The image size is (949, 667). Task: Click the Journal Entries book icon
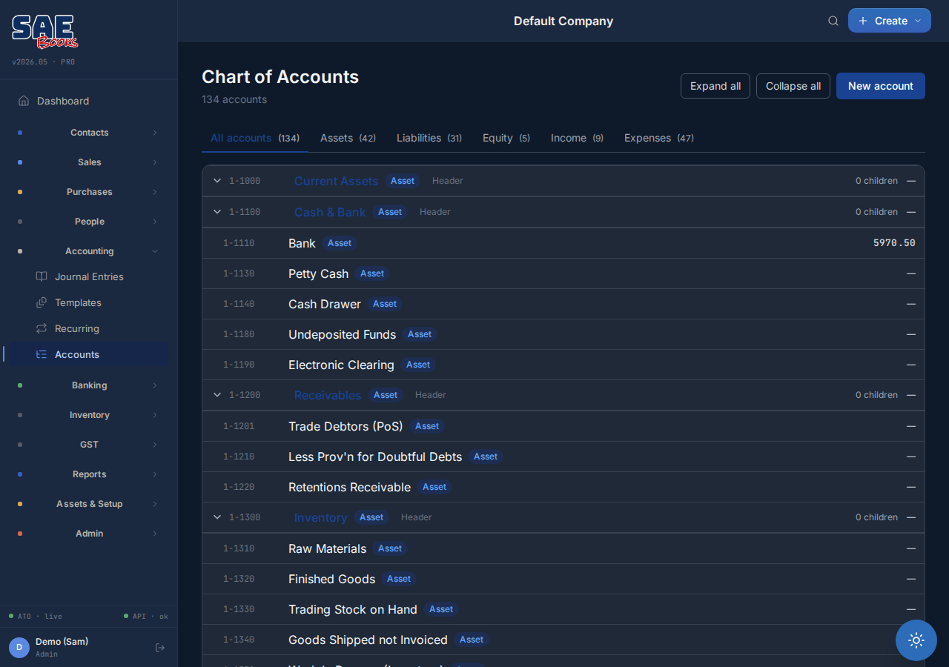42,276
